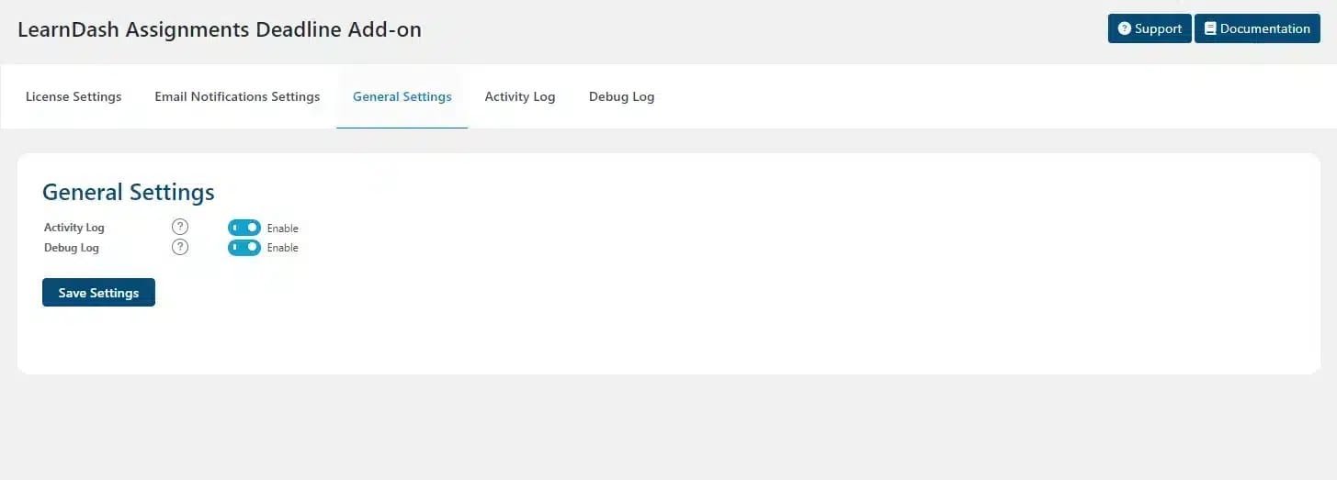The height and width of the screenshot is (480, 1337).
Task: Disable the Activity Log toggle switch
Action: click(x=244, y=228)
